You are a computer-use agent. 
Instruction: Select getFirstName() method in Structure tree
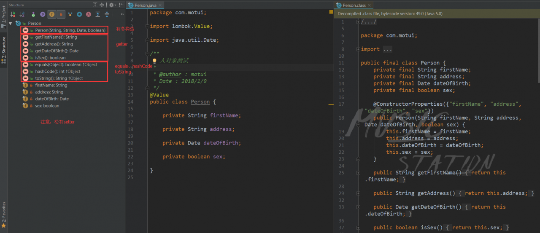pyautogui.click(x=56, y=37)
